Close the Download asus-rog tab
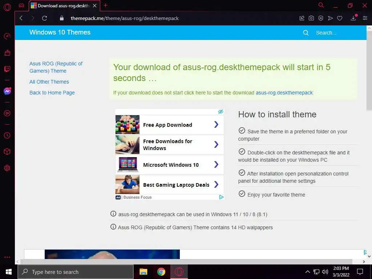The width and height of the screenshot is (372, 279). pos(95,6)
